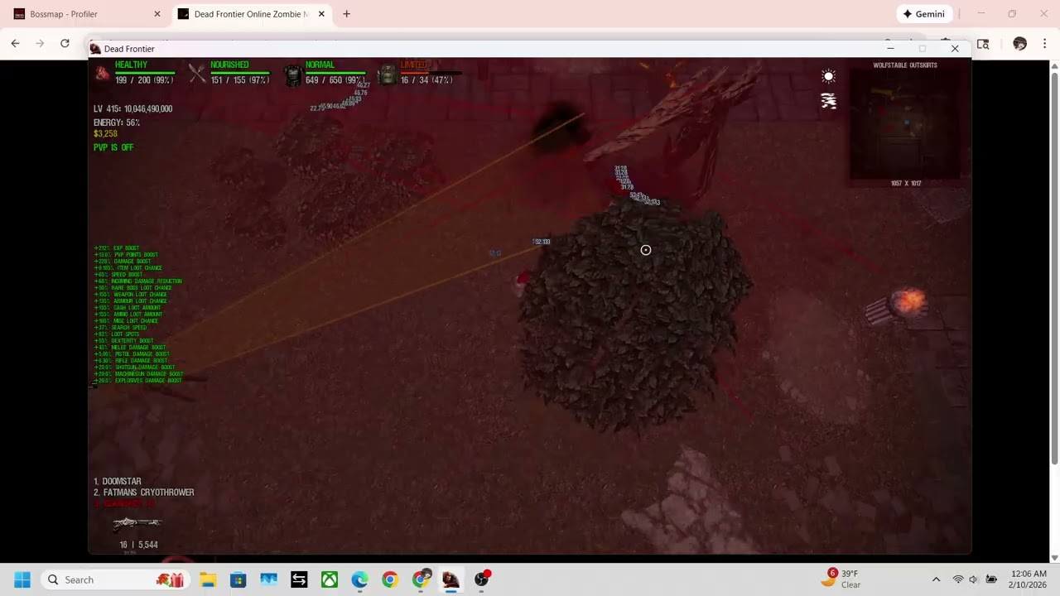Click the crossed fork and knife hunger icon
The image size is (1060, 596).
pos(197,74)
